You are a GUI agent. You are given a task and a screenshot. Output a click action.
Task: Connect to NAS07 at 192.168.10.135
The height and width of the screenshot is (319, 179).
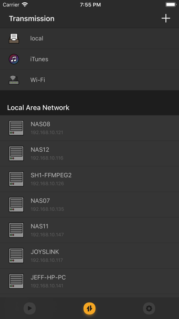(89, 204)
